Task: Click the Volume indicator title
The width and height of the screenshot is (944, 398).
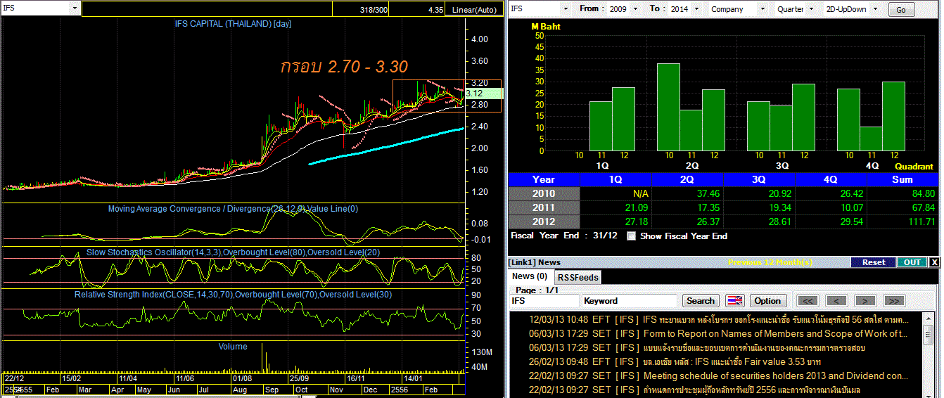Action: click(x=233, y=347)
